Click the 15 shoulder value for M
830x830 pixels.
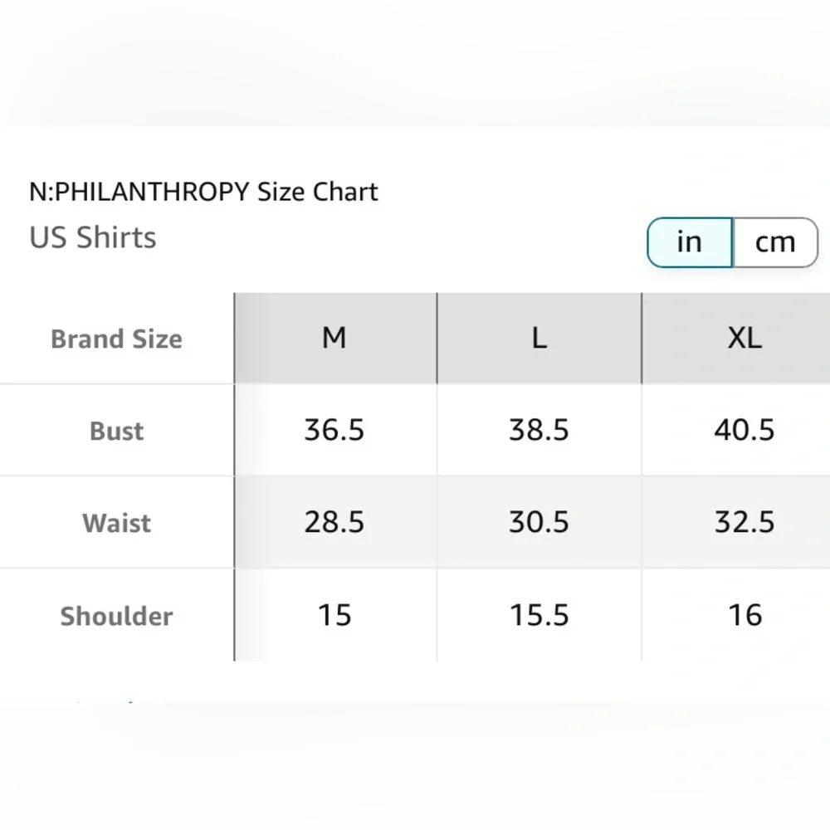[x=334, y=615]
